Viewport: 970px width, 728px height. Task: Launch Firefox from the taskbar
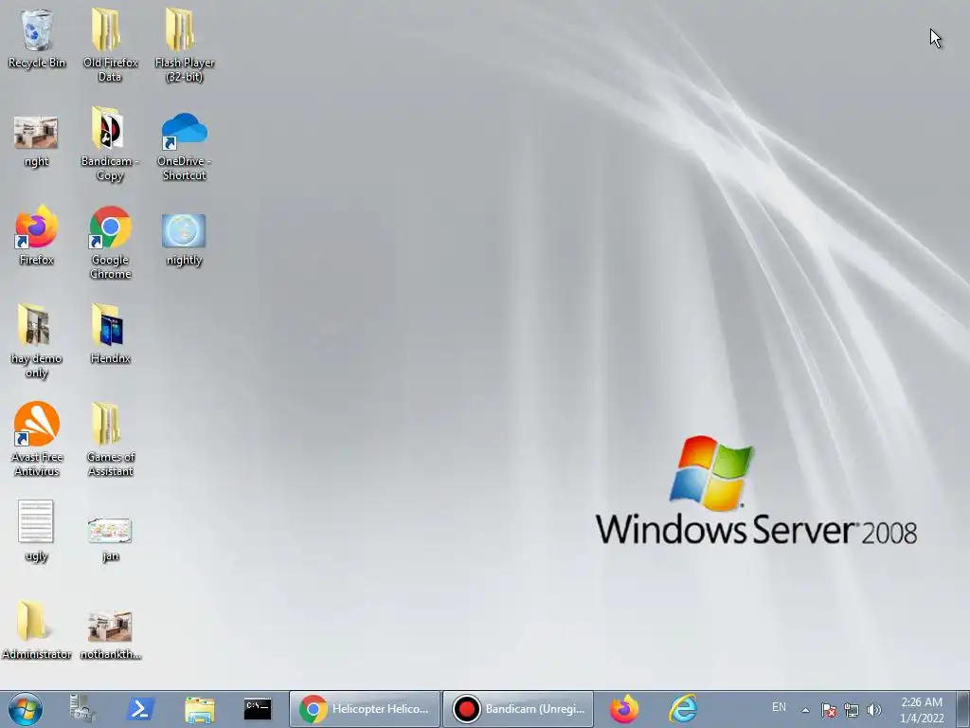623,709
